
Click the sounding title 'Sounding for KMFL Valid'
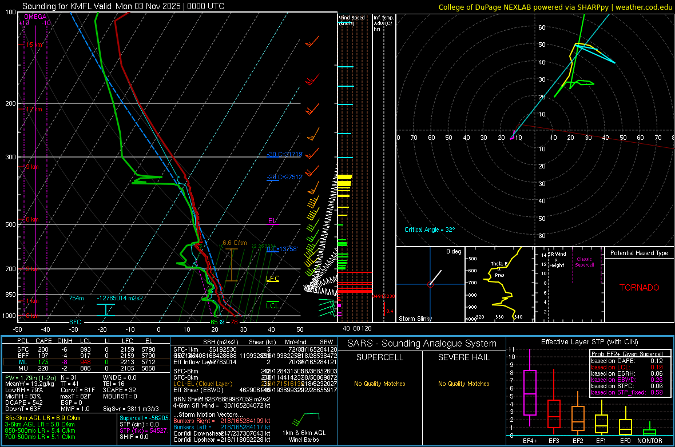(x=67, y=6)
